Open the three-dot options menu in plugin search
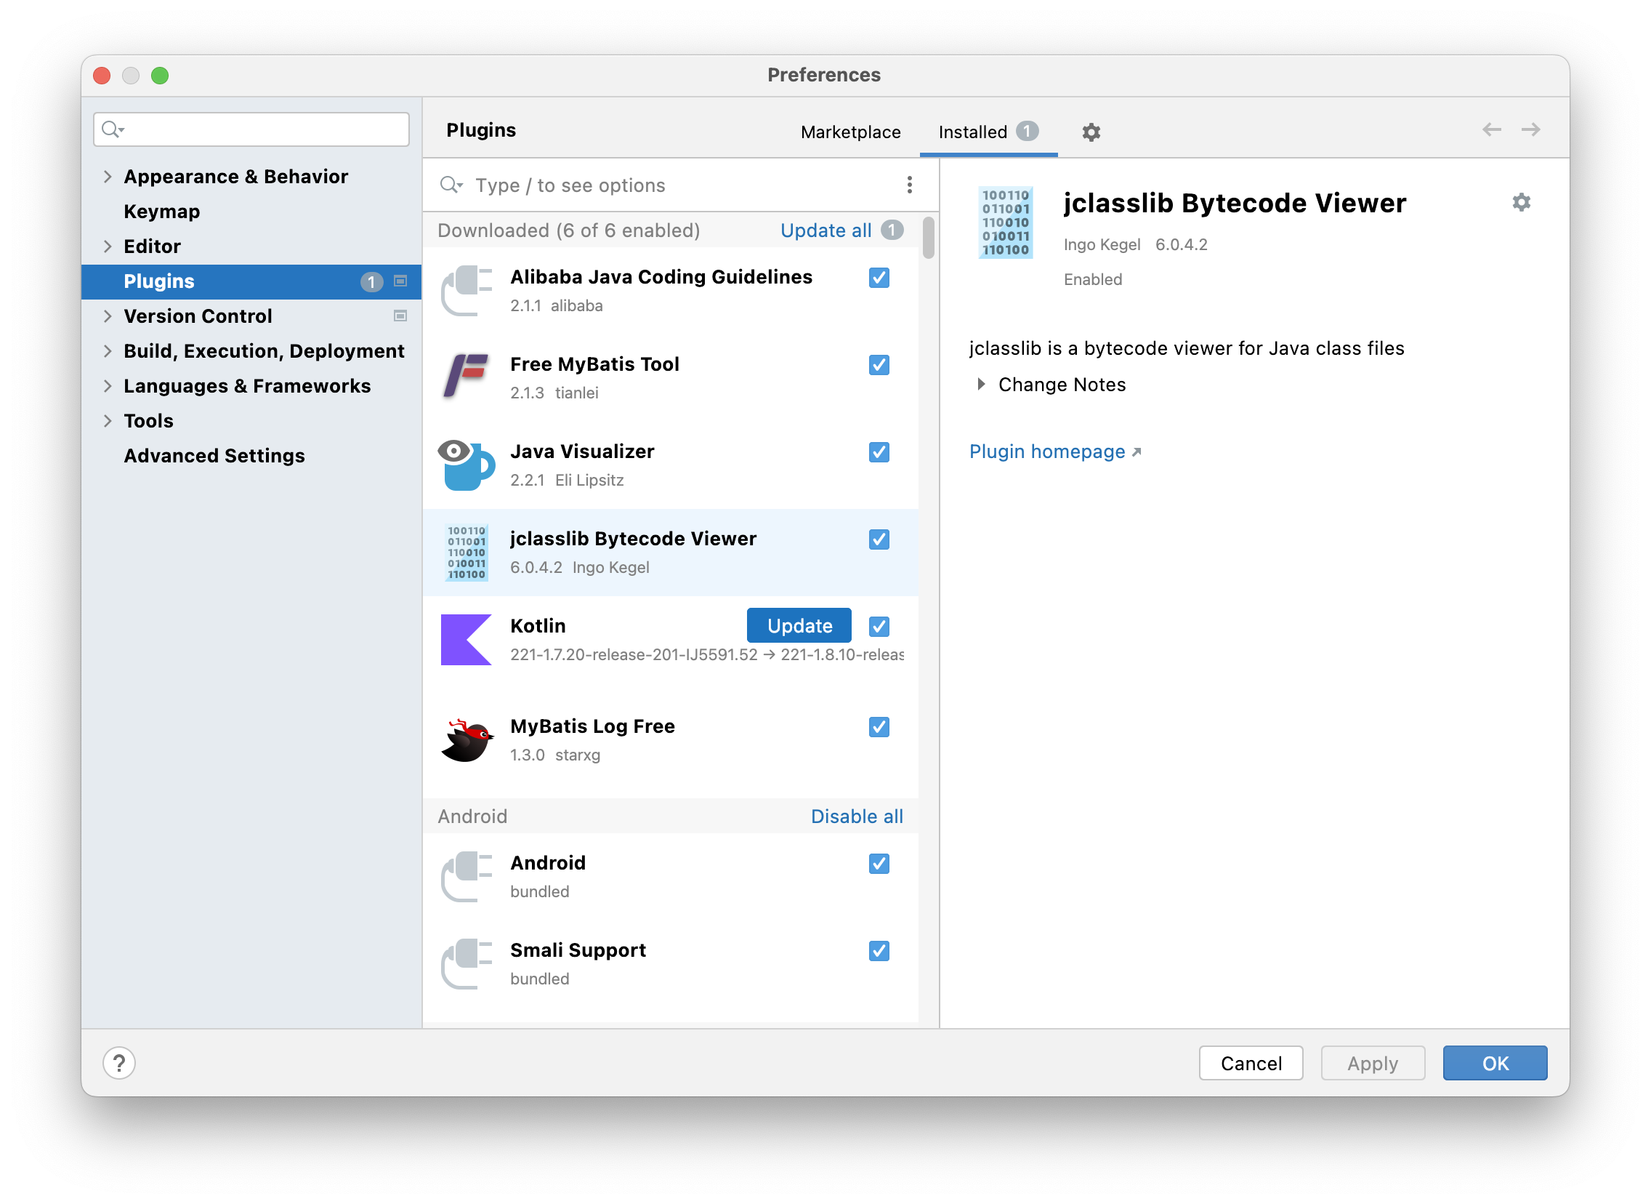Viewport: 1651px width, 1204px height. click(x=909, y=185)
